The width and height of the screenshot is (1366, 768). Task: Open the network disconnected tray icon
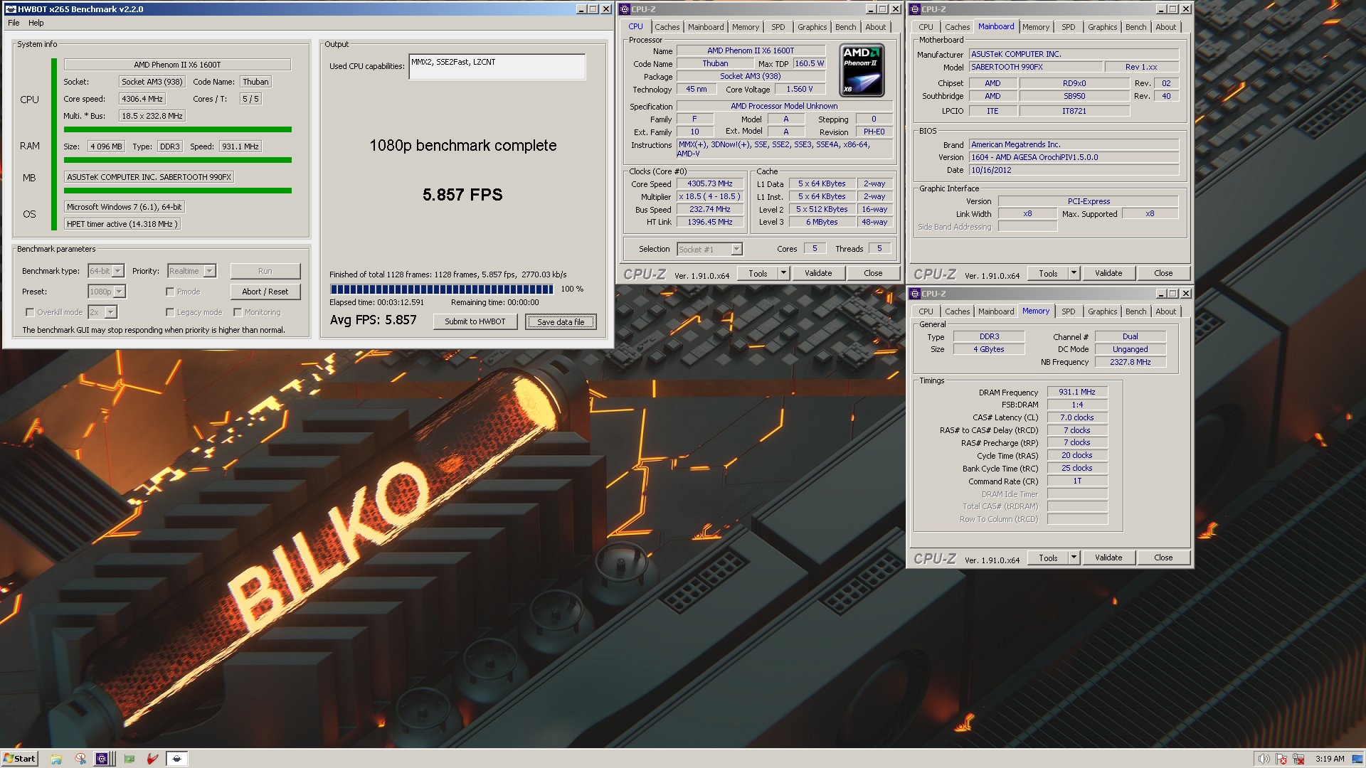(1298, 759)
